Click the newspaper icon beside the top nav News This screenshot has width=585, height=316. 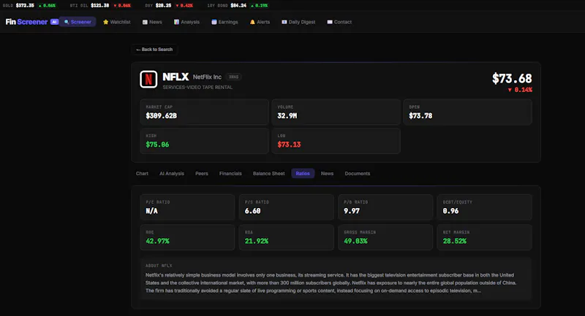pyautogui.click(x=145, y=22)
